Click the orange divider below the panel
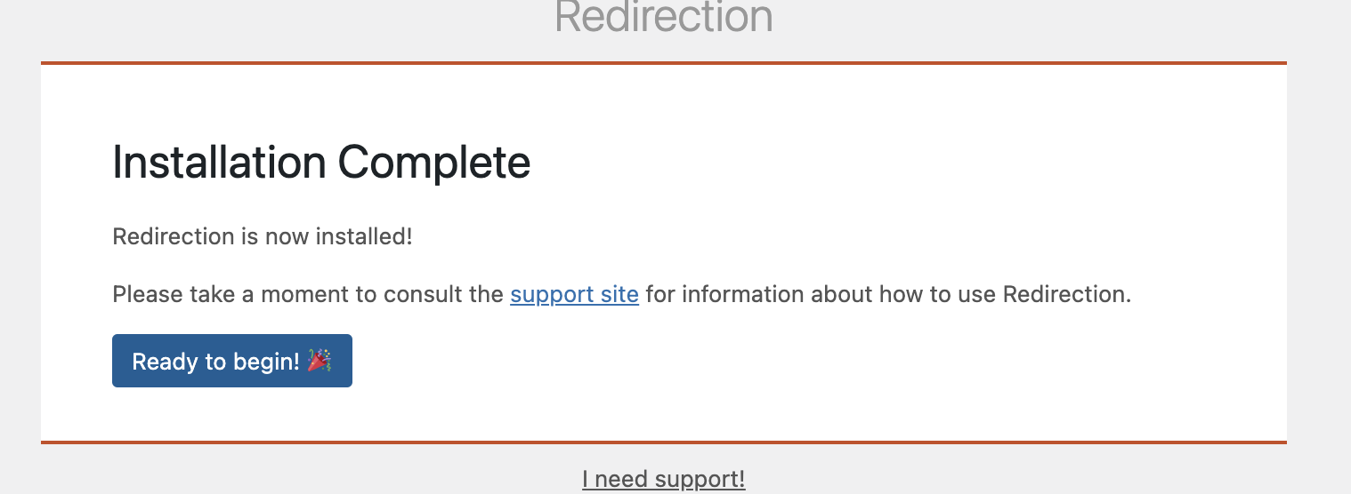This screenshot has width=1351, height=494. pos(663,442)
